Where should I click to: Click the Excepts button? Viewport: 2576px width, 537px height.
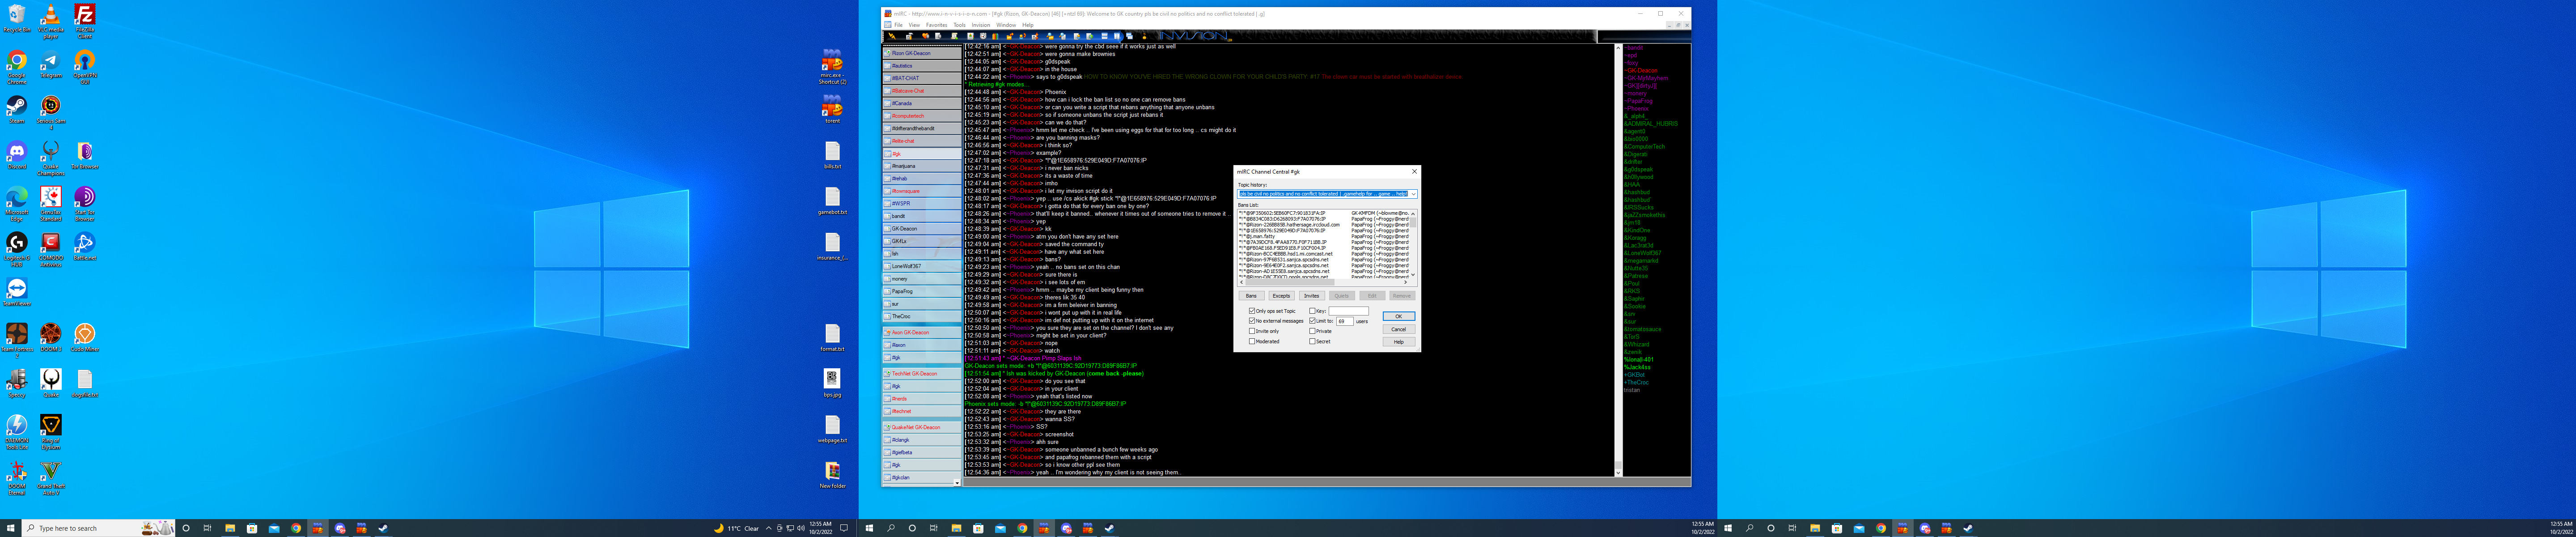[x=1282, y=296]
